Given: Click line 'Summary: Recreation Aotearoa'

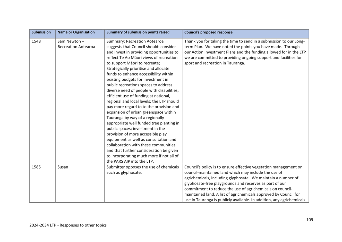Looking at the screenshot, I should (135, 41).
